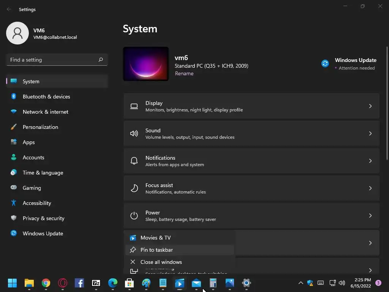
Task: Launch Microsoft Edge from the taskbar
Action: point(113,283)
